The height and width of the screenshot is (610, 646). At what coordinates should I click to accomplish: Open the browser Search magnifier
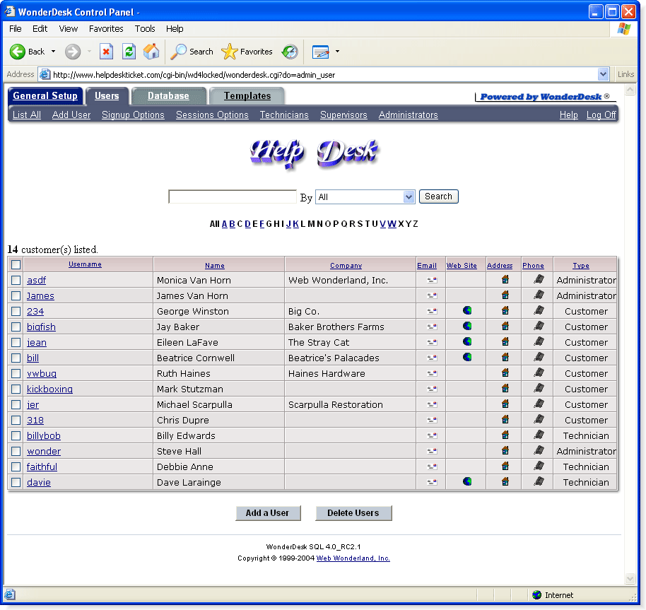tap(192, 52)
